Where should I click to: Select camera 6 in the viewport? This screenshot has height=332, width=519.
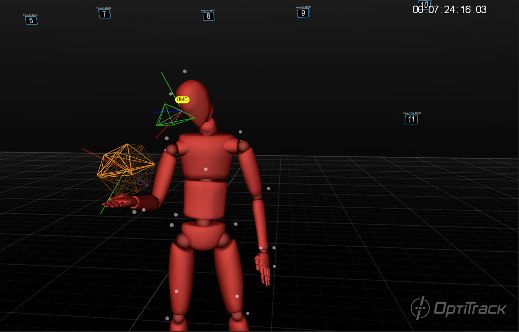click(31, 21)
